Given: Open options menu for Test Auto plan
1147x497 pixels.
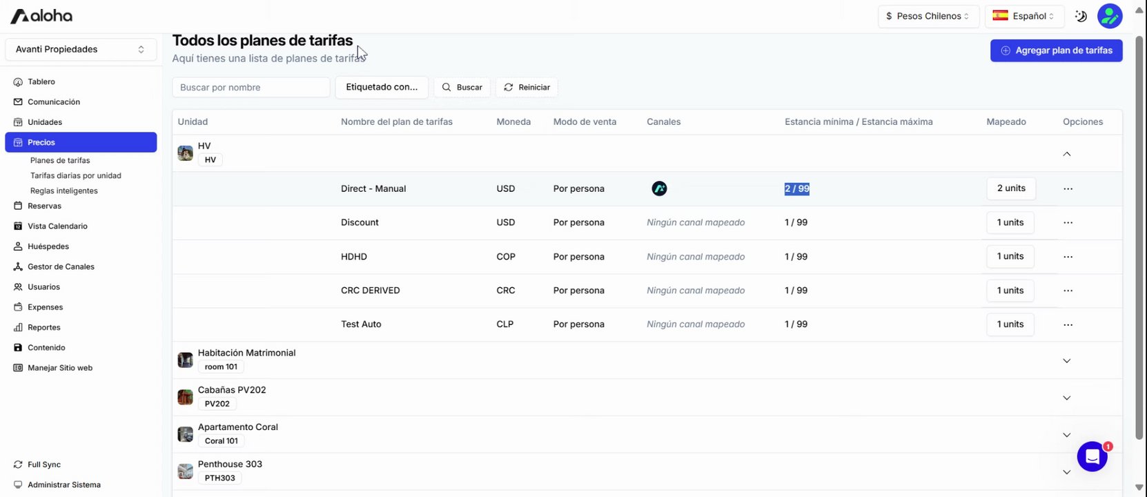Looking at the screenshot, I should (1068, 324).
